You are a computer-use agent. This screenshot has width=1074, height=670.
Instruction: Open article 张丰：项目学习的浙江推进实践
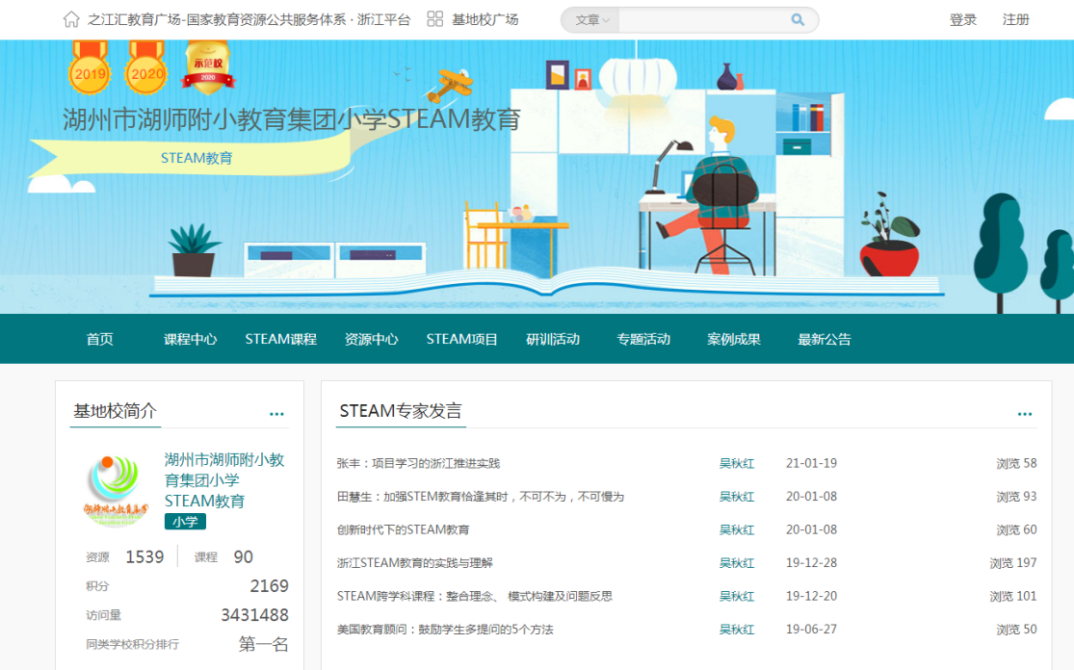click(x=418, y=463)
